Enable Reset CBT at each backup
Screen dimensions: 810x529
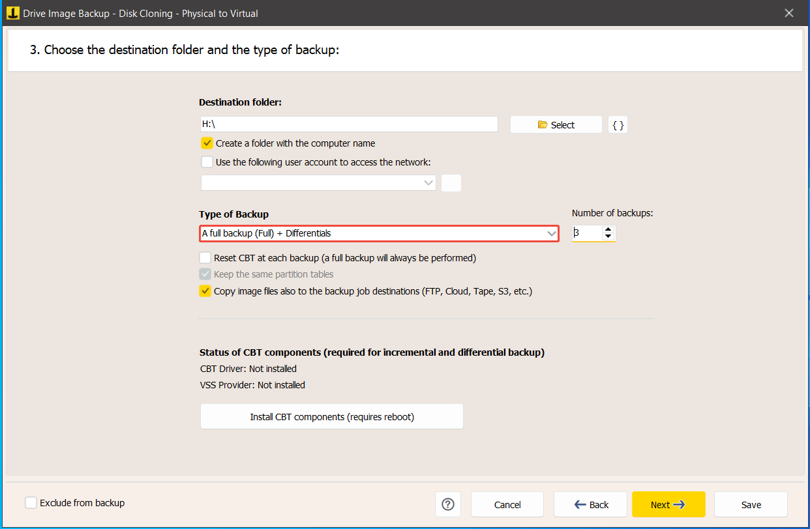pyautogui.click(x=205, y=257)
